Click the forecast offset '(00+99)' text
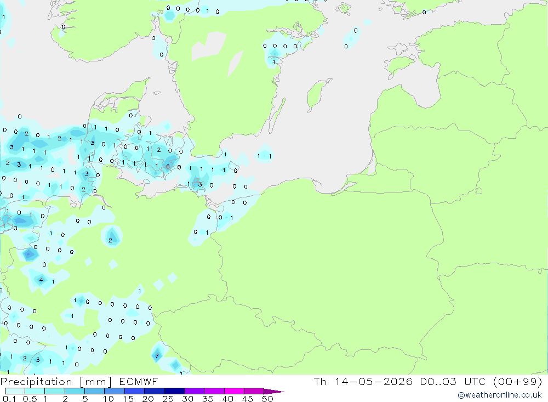The image size is (548, 402). pos(518,381)
